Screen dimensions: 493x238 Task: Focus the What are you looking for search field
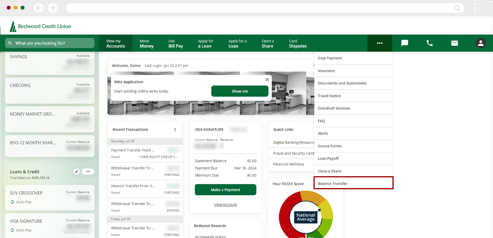tap(50, 43)
